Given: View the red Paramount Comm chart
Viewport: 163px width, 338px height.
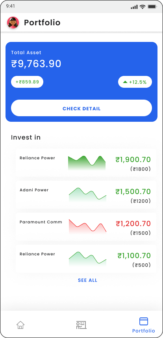Looking at the screenshot, I should pyautogui.click(x=87, y=227).
